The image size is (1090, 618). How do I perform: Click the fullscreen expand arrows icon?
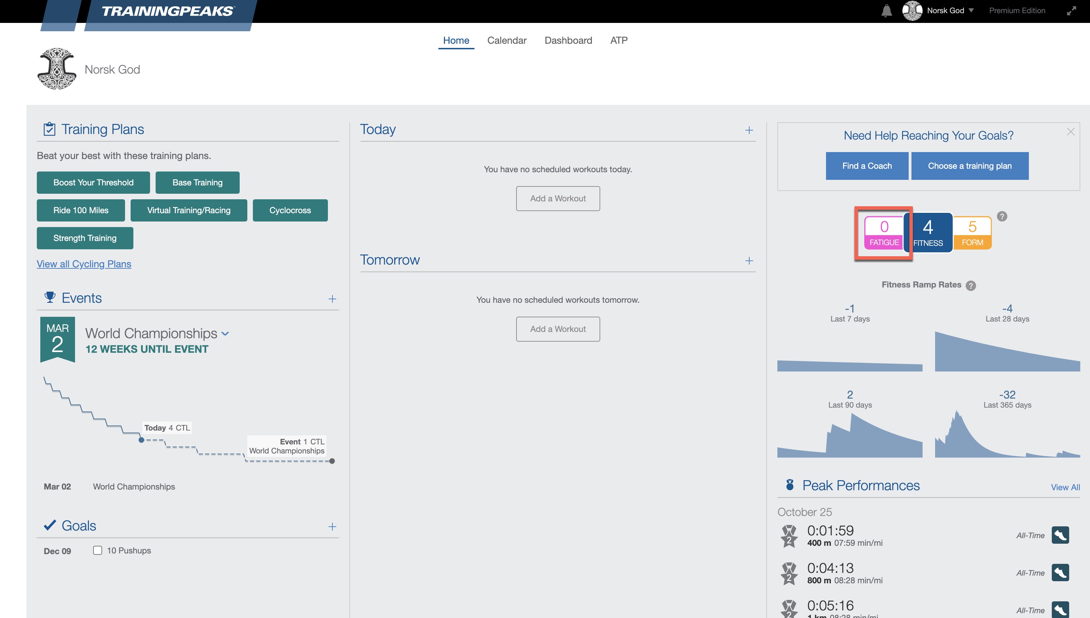coord(1071,11)
